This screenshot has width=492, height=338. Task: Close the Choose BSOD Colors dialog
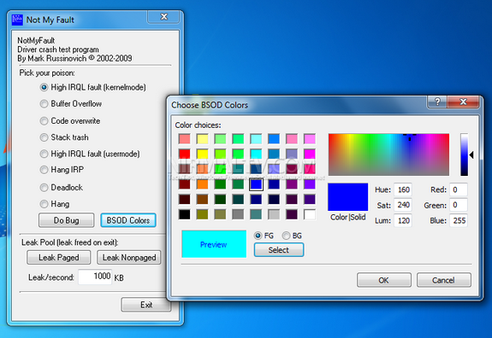(x=463, y=102)
